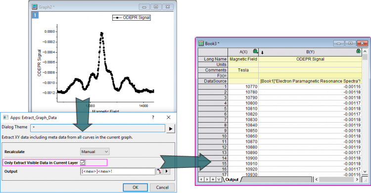Click the Output range input field
This screenshot has width=371, height=193.
(118, 171)
